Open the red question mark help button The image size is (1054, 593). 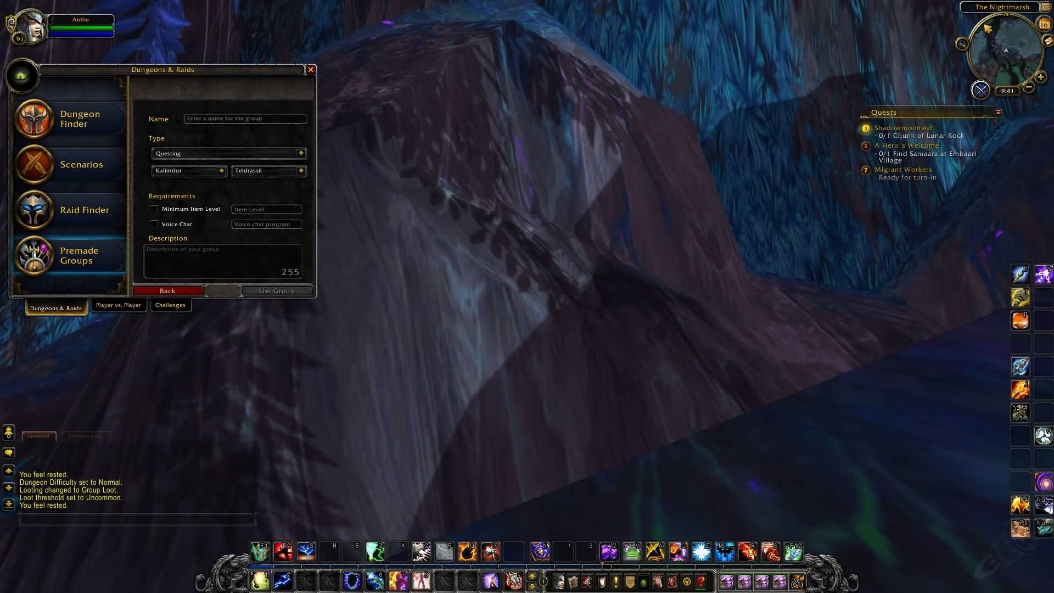(x=701, y=581)
